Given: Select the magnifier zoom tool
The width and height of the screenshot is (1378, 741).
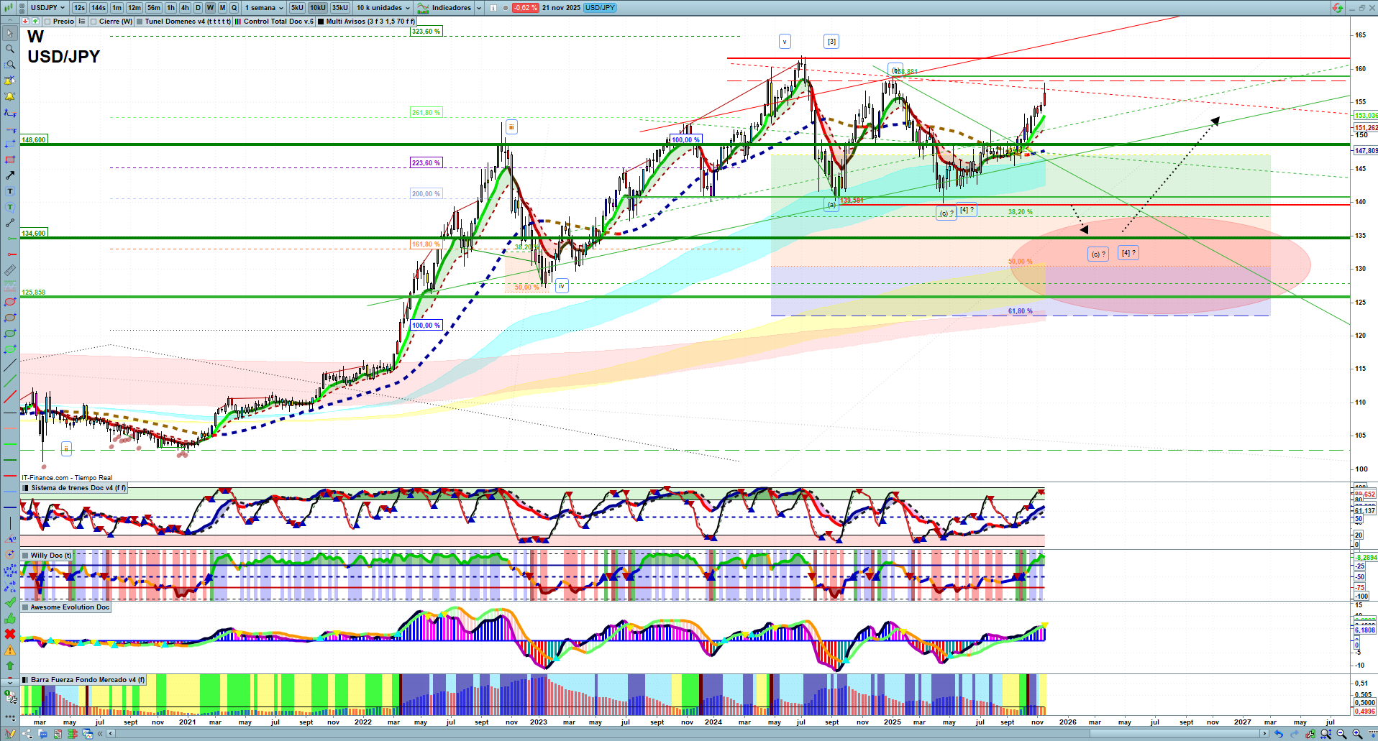Looking at the screenshot, I should tap(10, 49).
